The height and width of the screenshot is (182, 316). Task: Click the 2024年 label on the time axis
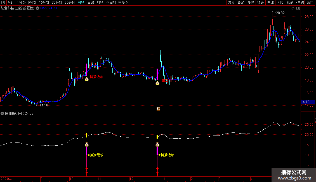(6, 179)
